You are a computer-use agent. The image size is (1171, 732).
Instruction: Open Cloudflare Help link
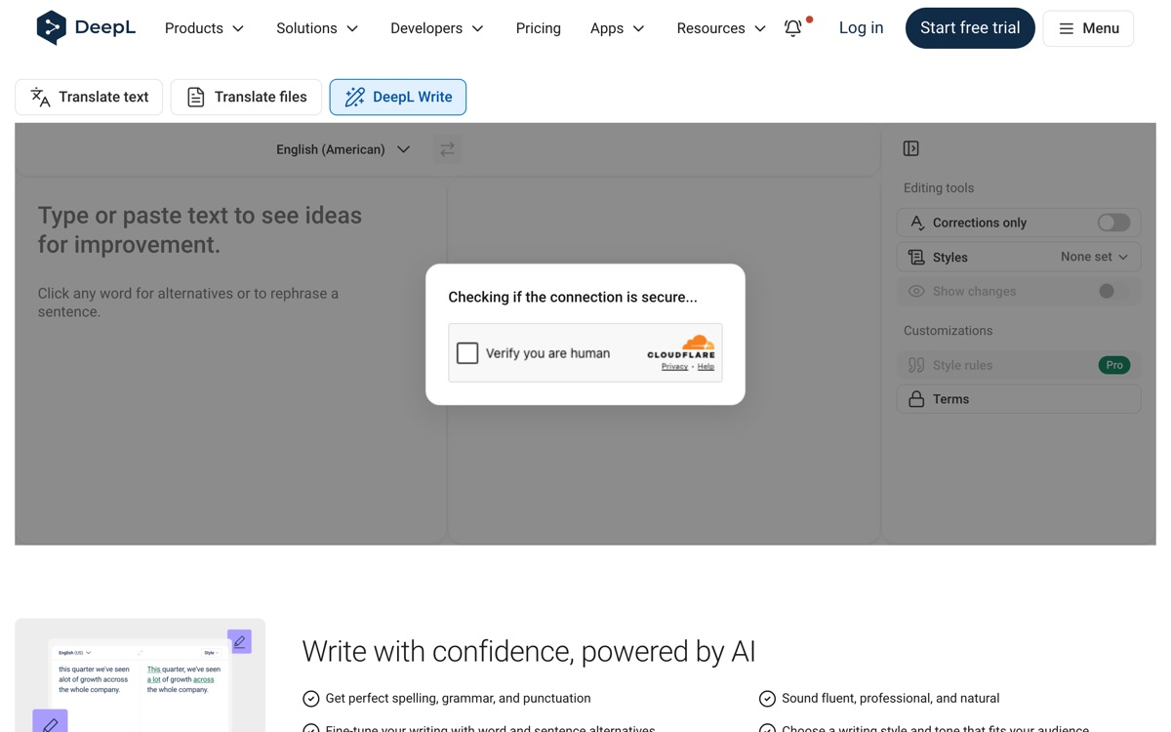706,367
